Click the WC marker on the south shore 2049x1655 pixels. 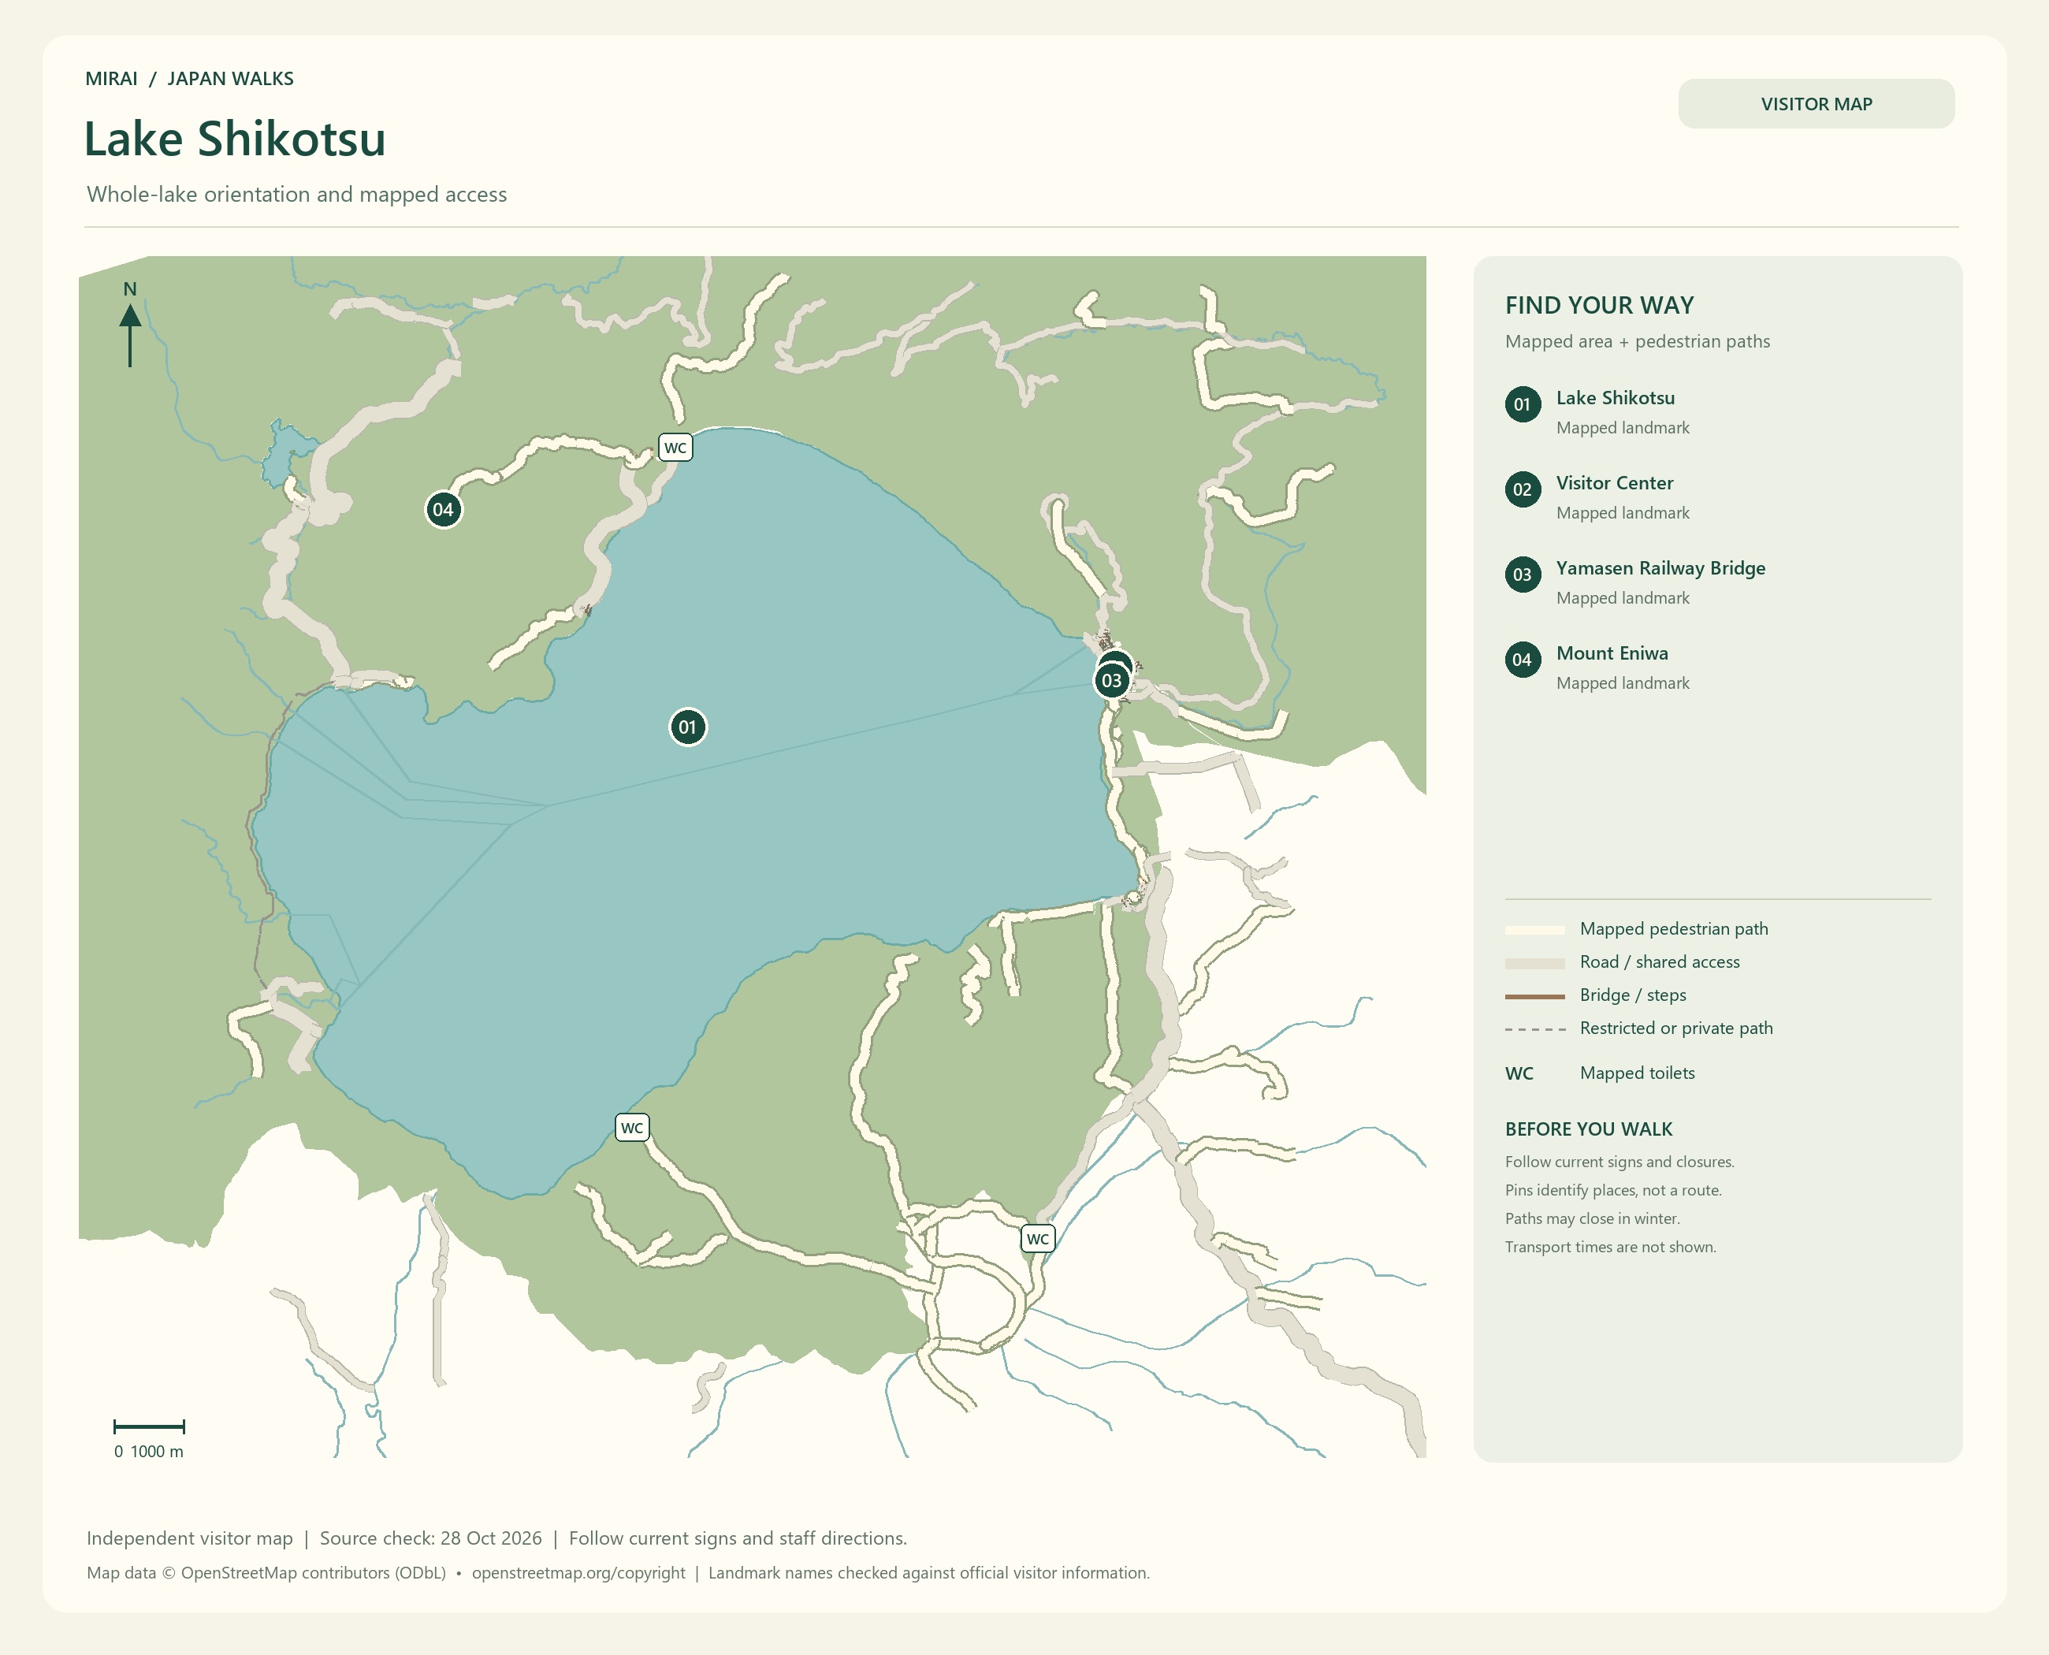(x=632, y=1128)
